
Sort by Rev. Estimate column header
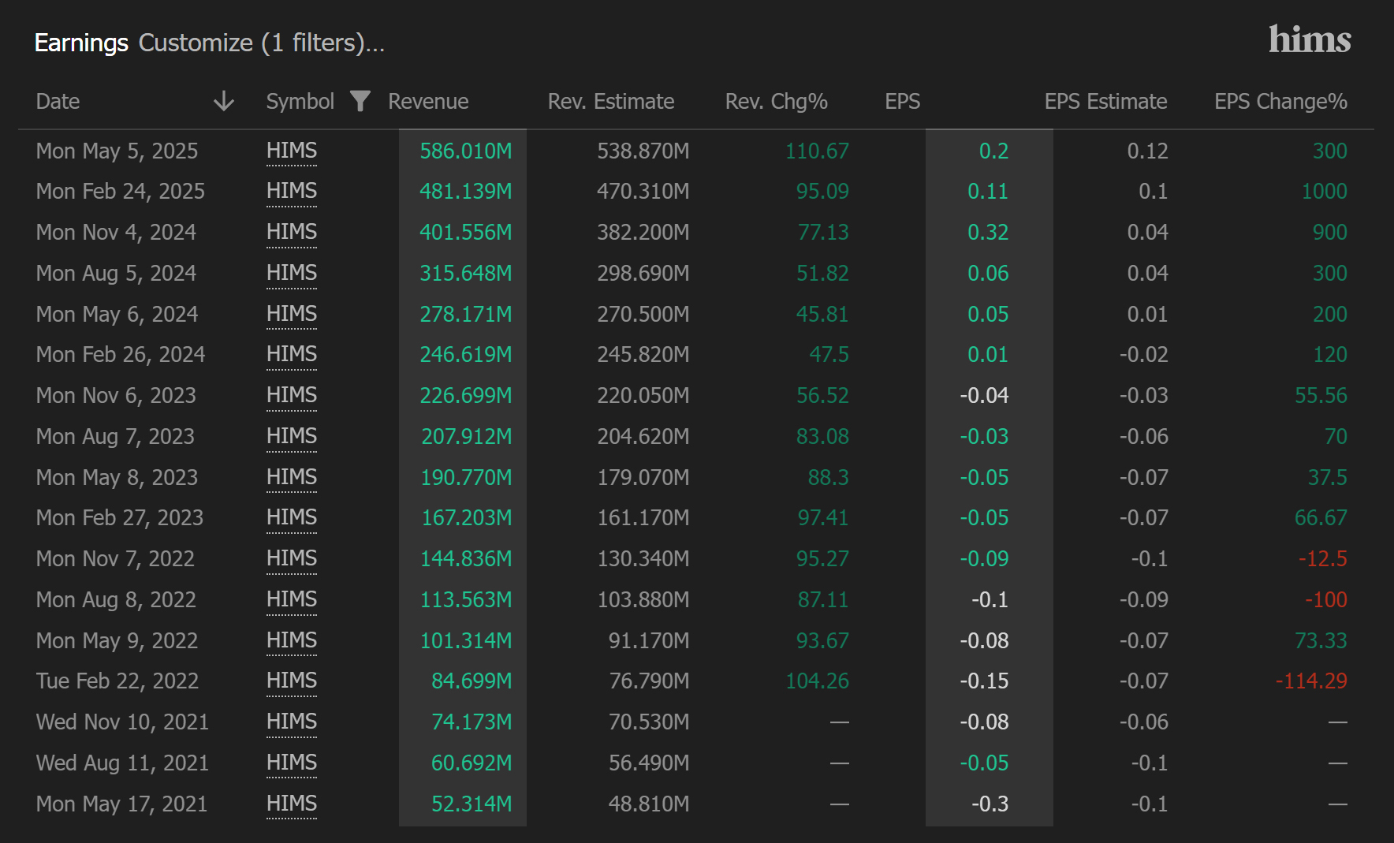(610, 102)
